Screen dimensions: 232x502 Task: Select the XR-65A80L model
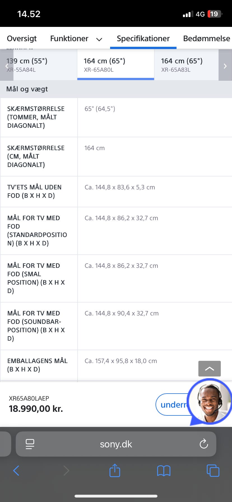coord(115,65)
